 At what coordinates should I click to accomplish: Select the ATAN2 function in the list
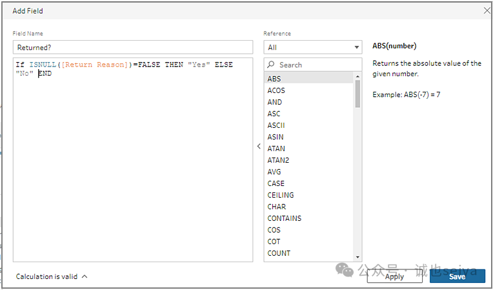[309, 160]
